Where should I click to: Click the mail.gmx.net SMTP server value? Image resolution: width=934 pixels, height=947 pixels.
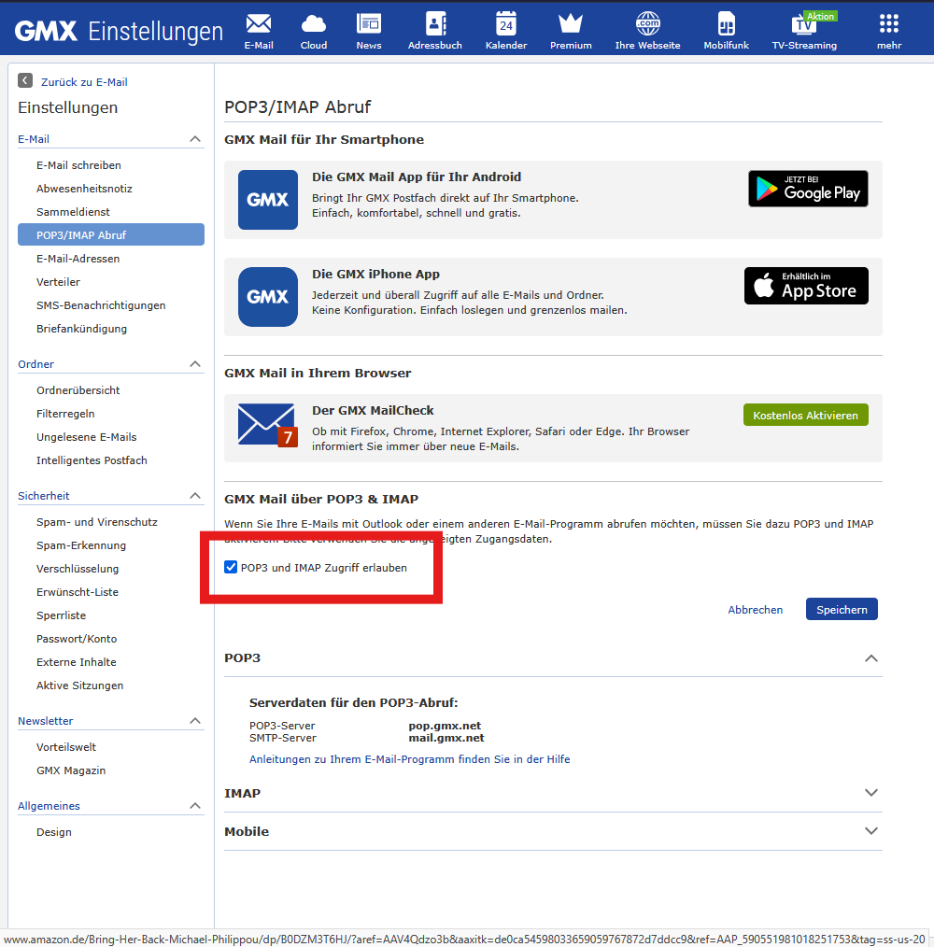pyautogui.click(x=446, y=738)
